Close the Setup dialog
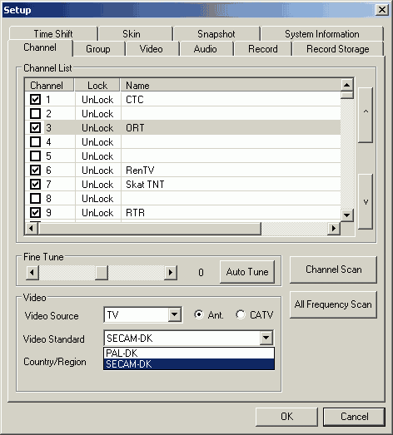The height and width of the screenshot is (435, 393). 382,10
